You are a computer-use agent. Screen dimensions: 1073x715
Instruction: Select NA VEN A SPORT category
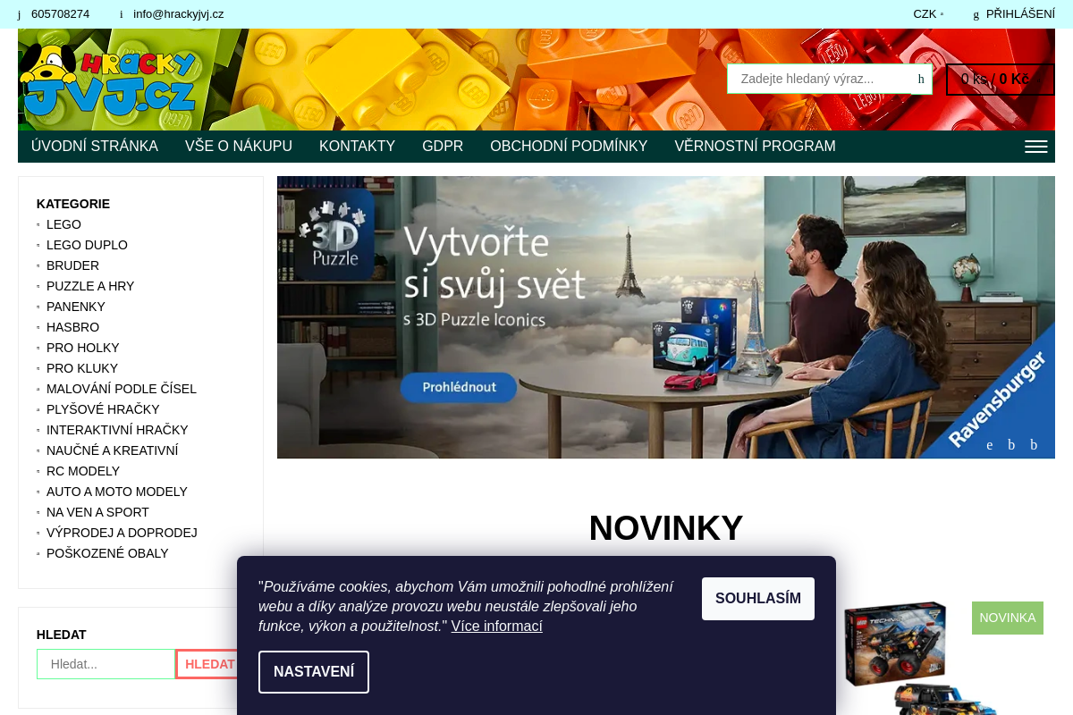[x=97, y=512]
